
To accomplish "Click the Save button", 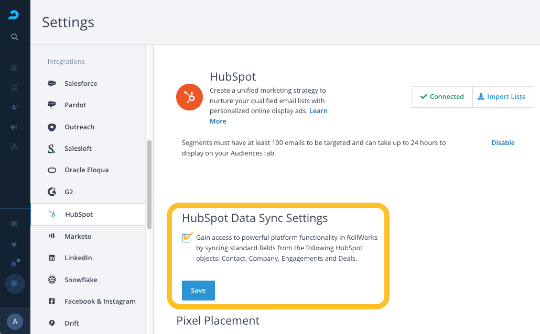I will point(198,291).
